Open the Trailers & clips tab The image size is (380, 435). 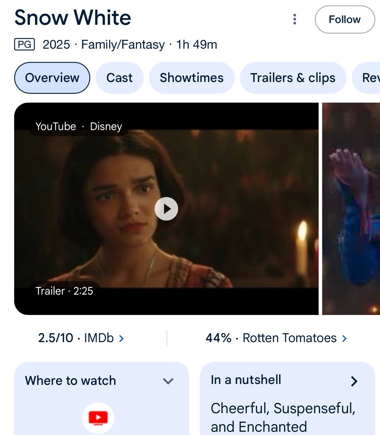(x=293, y=78)
